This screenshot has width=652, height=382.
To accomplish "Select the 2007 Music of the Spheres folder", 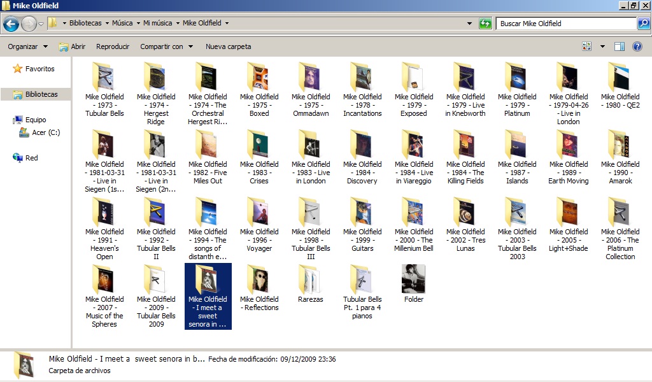I will 104,296.
